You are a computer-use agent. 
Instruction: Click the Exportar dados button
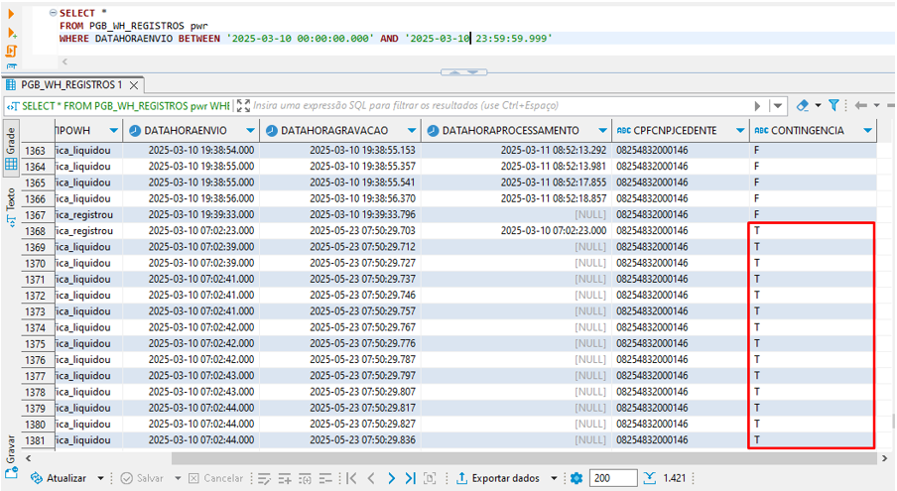[x=505, y=478]
